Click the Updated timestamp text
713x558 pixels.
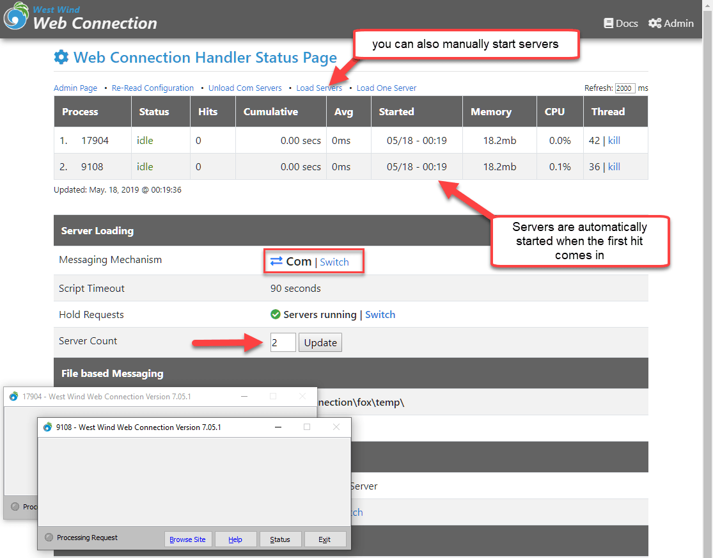click(x=117, y=190)
